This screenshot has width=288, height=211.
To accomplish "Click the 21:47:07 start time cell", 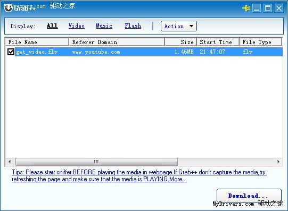I will point(212,52).
